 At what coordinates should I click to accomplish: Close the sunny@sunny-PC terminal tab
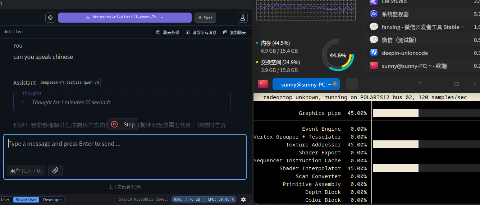pyautogui.click(x=335, y=84)
